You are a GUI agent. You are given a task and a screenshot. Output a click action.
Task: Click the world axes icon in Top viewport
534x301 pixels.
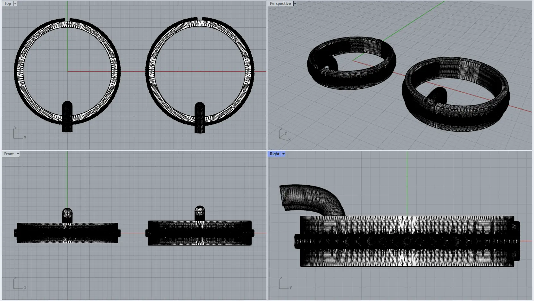[19, 133]
